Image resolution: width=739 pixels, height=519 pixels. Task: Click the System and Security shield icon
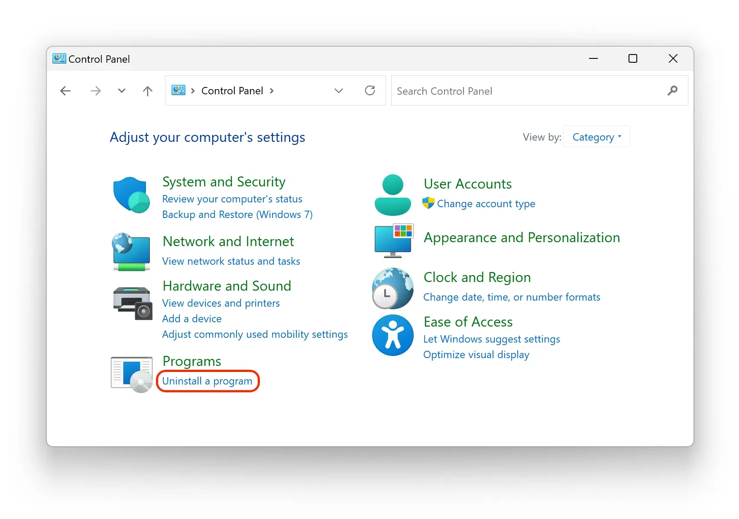click(x=131, y=195)
